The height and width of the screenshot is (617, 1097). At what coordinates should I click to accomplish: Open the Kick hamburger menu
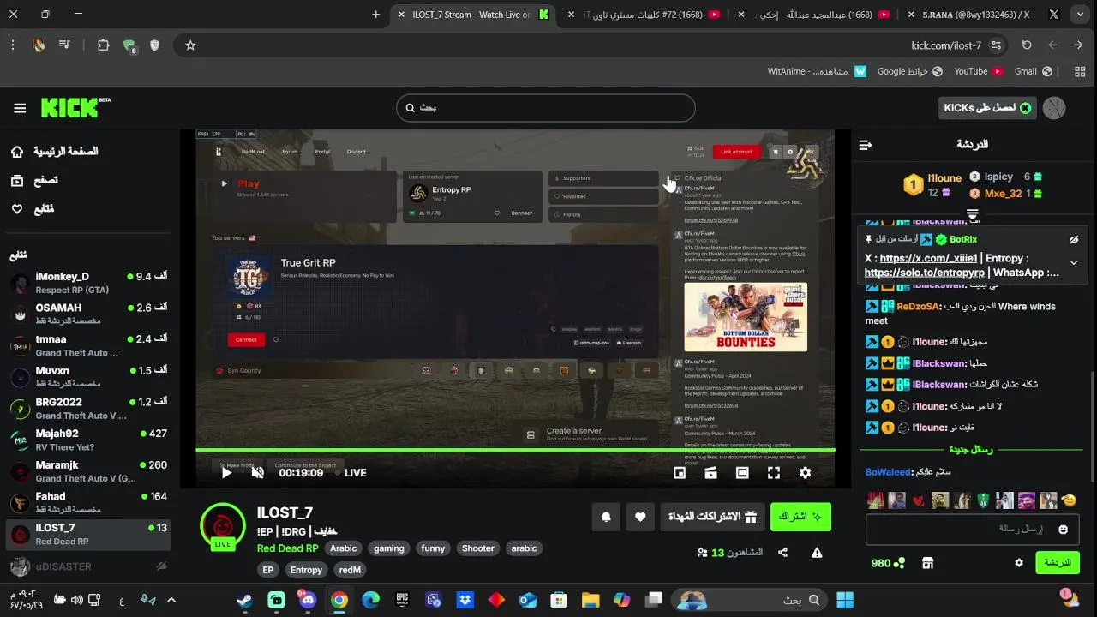[20, 108]
